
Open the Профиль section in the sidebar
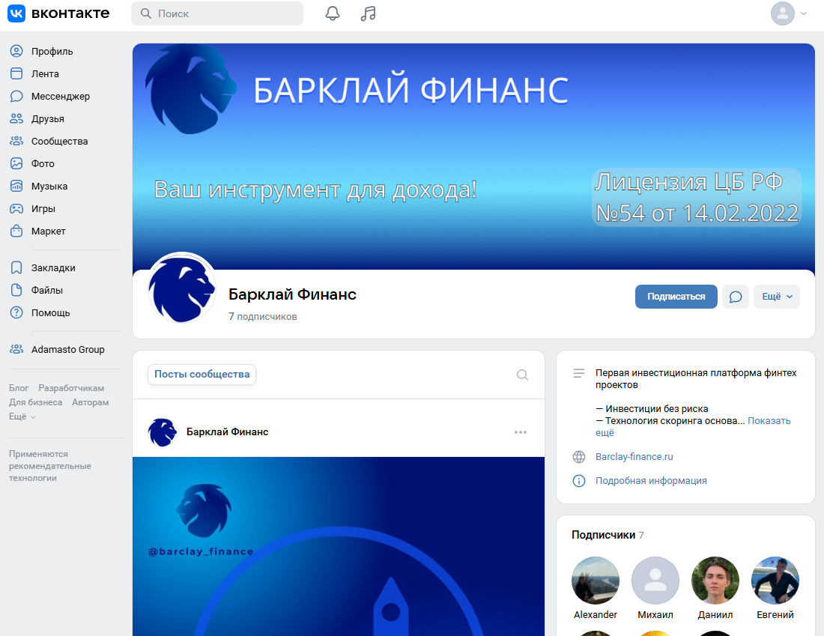(x=50, y=51)
